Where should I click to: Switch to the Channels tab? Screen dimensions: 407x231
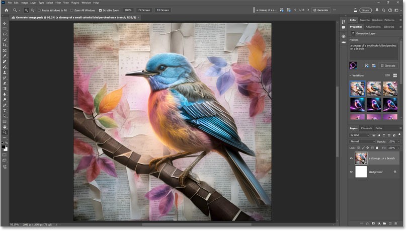click(367, 128)
